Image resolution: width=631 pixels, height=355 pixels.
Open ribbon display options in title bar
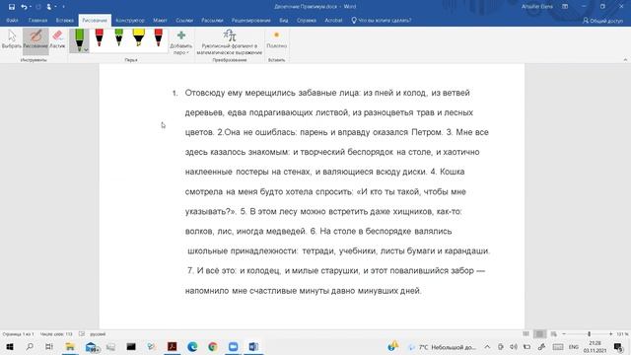565,7
